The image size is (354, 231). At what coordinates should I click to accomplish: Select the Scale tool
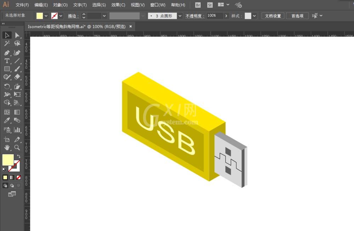[x=17, y=86]
